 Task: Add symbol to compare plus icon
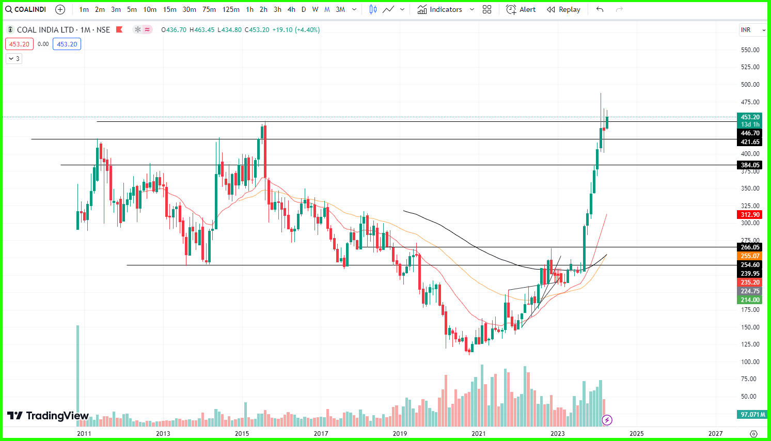point(60,9)
